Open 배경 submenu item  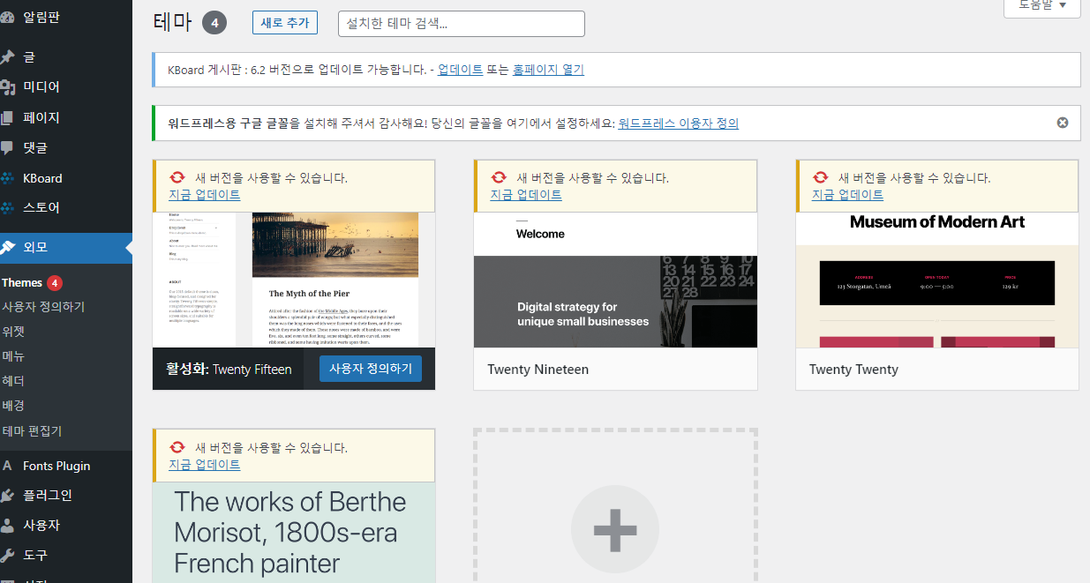tap(13, 406)
